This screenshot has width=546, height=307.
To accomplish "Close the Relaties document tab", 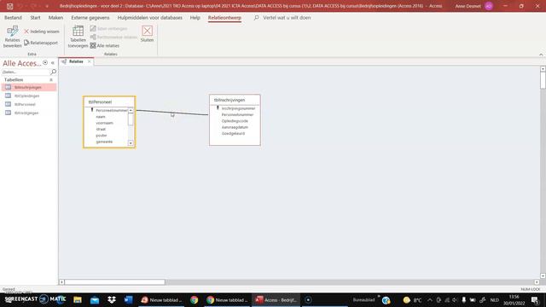I will tap(89, 61).
